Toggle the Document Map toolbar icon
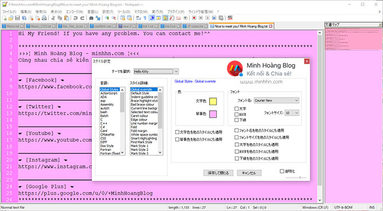Image resolution: width=383 pixels, height=211 pixels. pyautogui.click(x=165, y=18)
